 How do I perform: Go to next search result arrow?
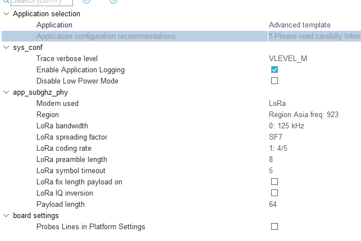pos(113,1)
